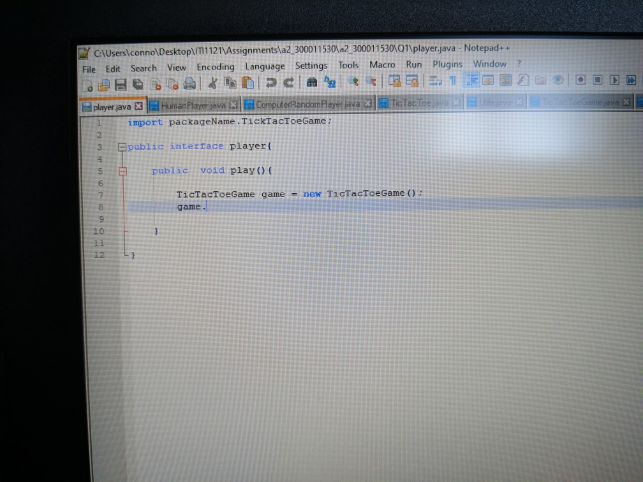
Task: Switch to the TicTacToe.java tab
Action: click(x=418, y=103)
